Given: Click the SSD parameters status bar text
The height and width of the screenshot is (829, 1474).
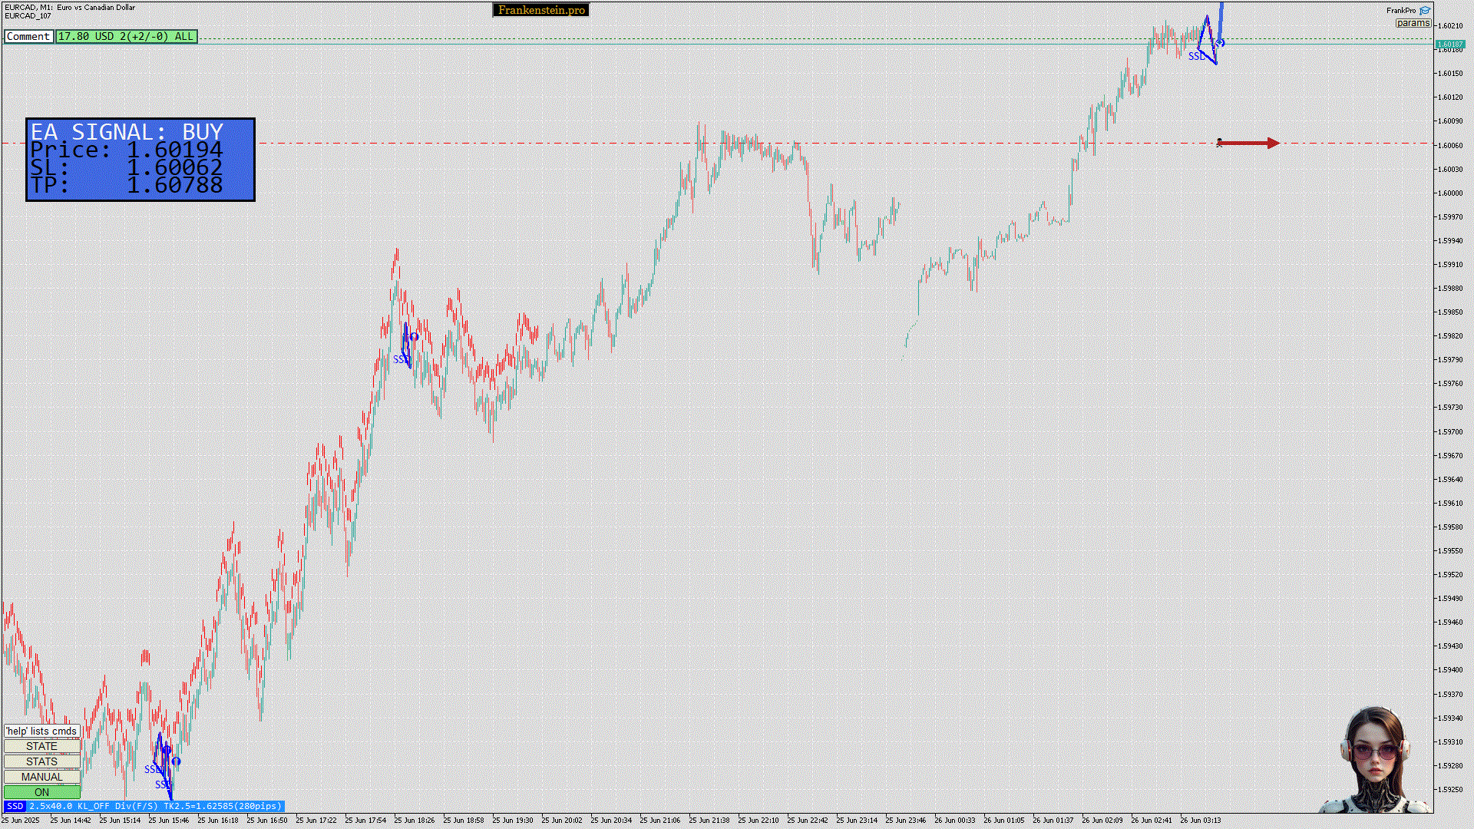Looking at the screenshot, I should (x=155, y=806).
